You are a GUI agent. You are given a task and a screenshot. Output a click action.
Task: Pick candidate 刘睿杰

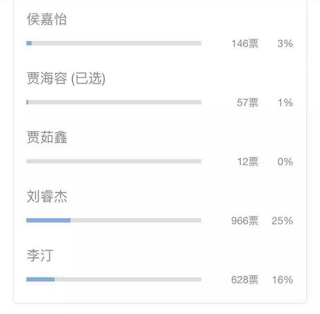[47, 196]
